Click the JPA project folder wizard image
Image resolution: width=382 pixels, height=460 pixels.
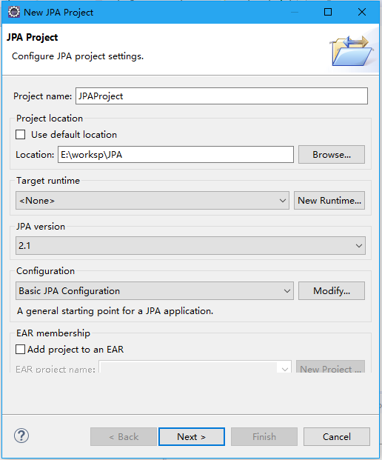tap(352, 50)
